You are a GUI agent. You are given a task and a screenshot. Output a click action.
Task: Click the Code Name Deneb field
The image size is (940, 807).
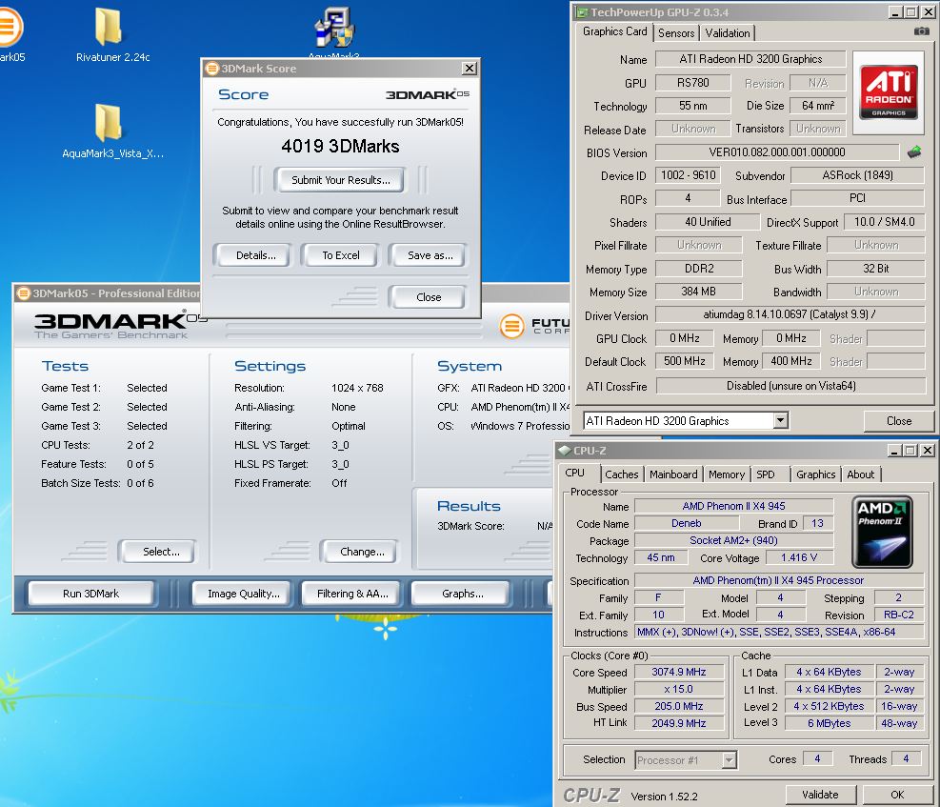pyautogui.click(x=687, y=523)
